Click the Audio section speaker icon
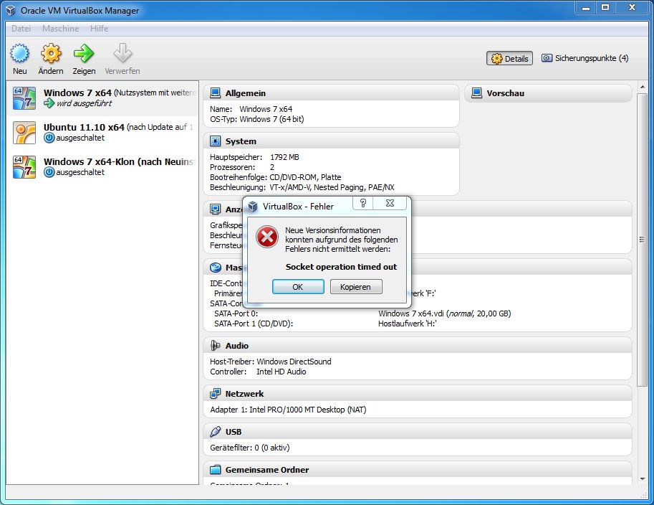 pyautogui.click(x=215, y=346)
